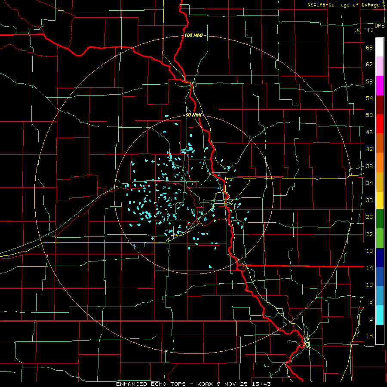Click the white 66 kft color swatch

coord(380,47)
